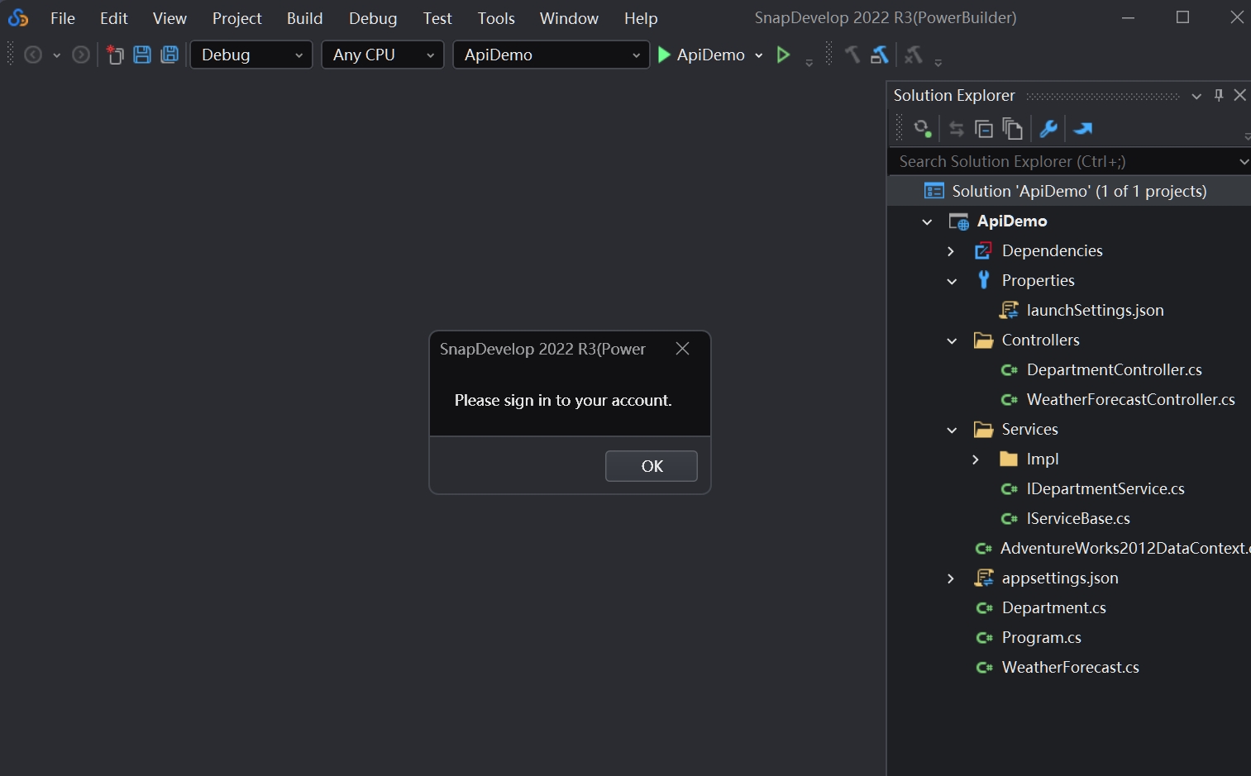Open the Edit menu

click(114, 18)
